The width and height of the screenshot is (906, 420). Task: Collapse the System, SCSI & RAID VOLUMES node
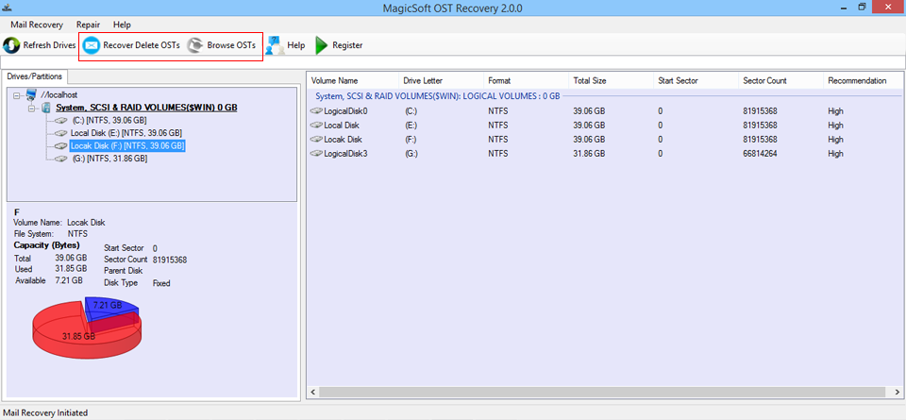[30, 108]
